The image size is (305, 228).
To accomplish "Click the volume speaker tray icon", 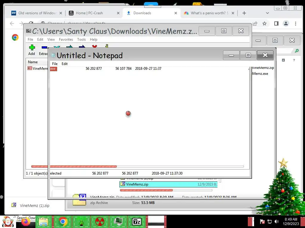I will [276, 221].
